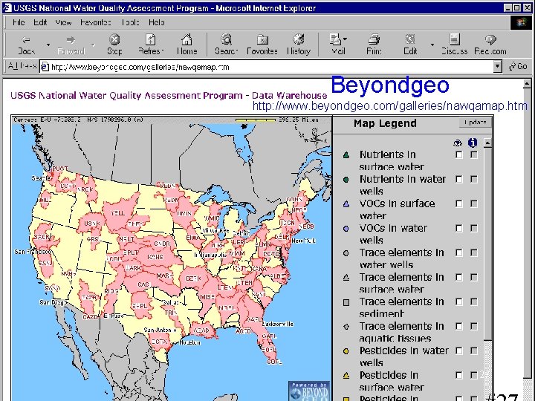Click the PUGT study unit label

click(60, 169)
